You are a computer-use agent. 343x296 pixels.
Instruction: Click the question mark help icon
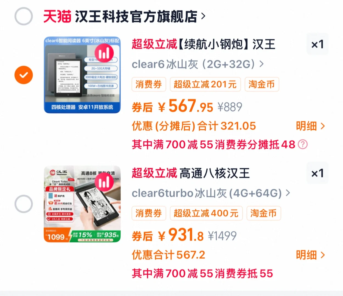coord(303,144)
